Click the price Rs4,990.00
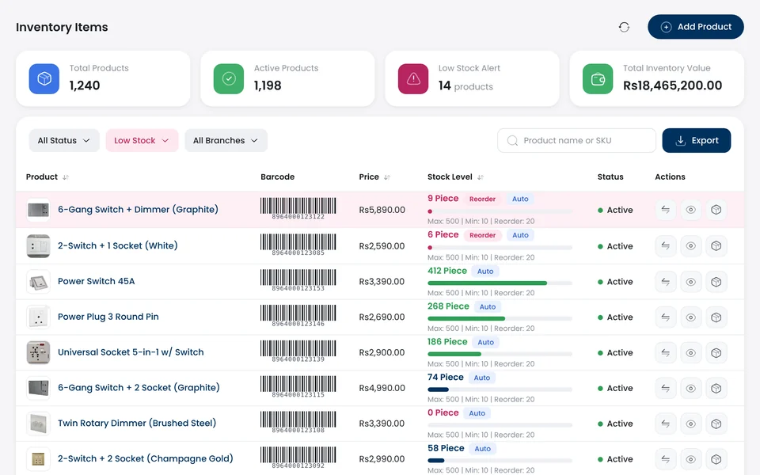 [x=382, y=388]
